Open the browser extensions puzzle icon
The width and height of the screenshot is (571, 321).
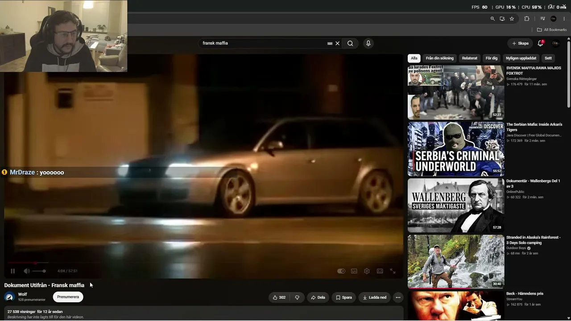[527, 19]
